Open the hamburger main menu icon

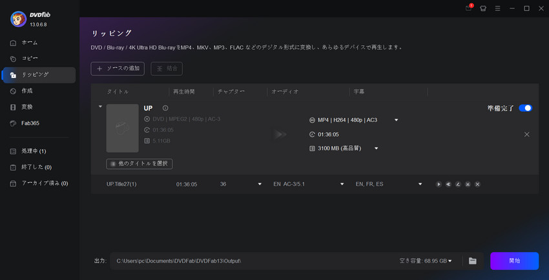(x=497, y=8)
